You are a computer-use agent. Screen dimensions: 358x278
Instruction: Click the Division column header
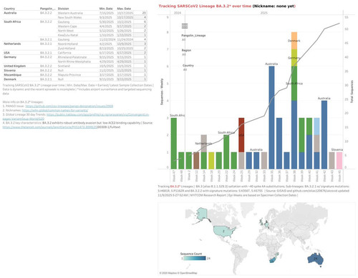pyautogui.click(x=63, y=9)
